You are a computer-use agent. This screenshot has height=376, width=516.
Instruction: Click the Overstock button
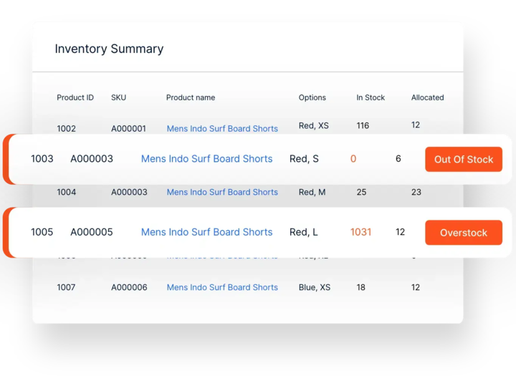point(463,233)
